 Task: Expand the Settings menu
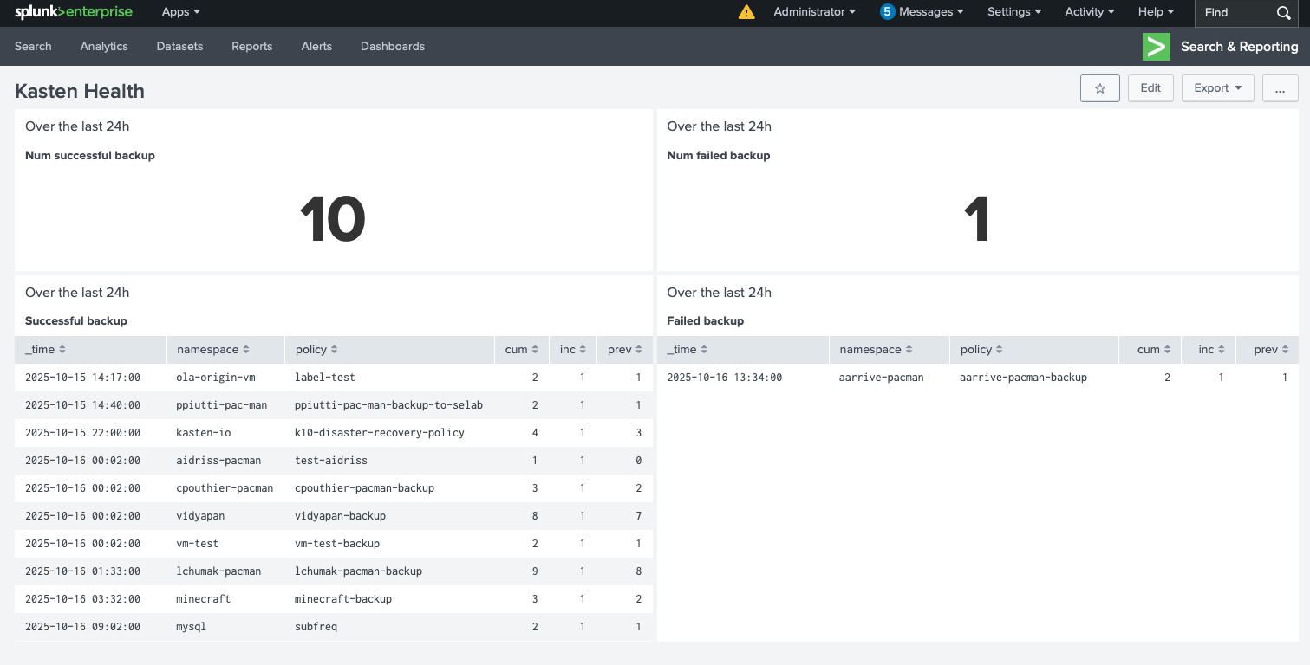[x=1014, y=12]
